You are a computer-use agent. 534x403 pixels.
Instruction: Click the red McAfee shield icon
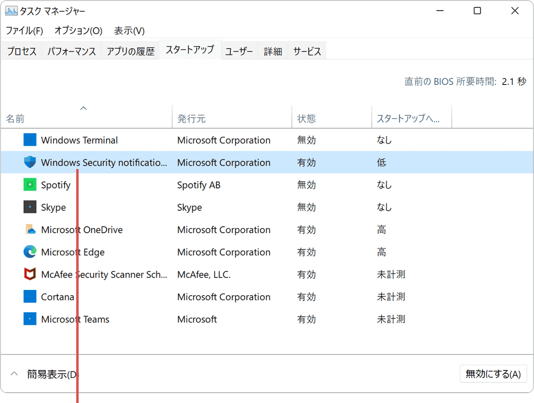[30, 274]
